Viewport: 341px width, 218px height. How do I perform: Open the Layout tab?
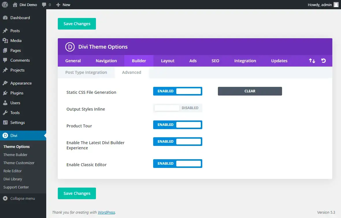point(167,61)
